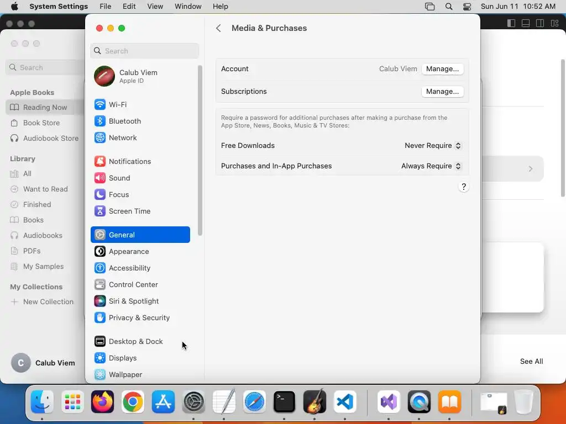Open Focus settings
The image size is (566, 424).
click(140, 195)
